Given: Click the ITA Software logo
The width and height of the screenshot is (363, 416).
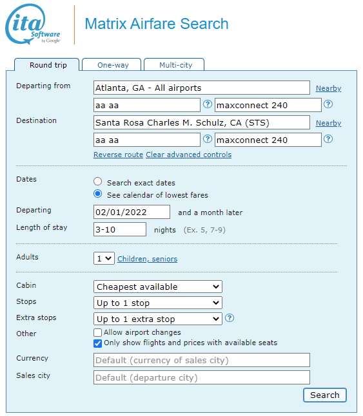Looking at the screenshot, I should 33,24.
